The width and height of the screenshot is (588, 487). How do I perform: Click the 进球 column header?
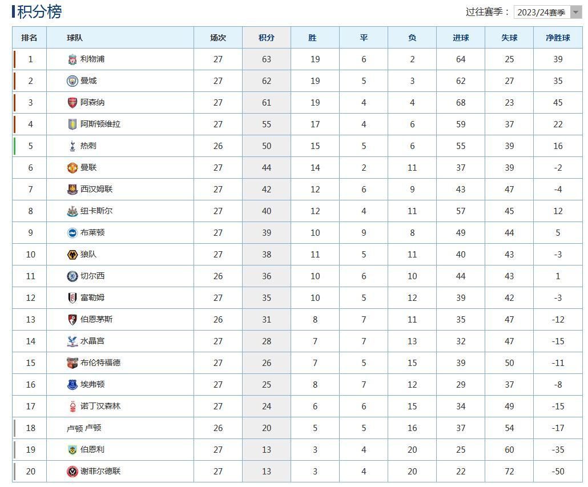[461, 38]
